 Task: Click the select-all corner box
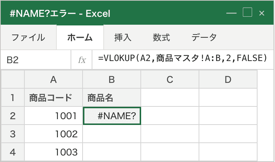pos(13,80)
